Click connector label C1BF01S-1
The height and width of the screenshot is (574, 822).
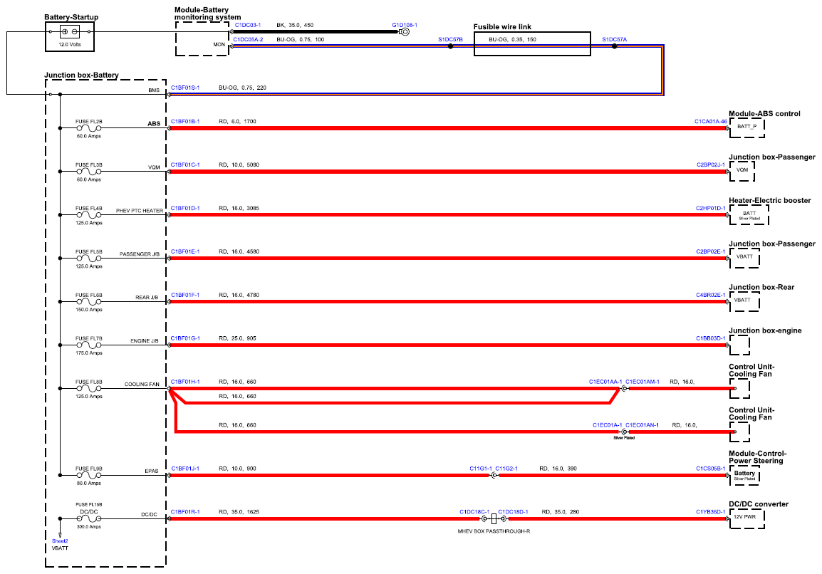point(185,88)
